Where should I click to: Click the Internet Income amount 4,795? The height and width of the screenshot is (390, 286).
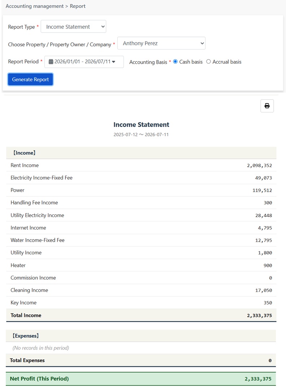[265, 228]
